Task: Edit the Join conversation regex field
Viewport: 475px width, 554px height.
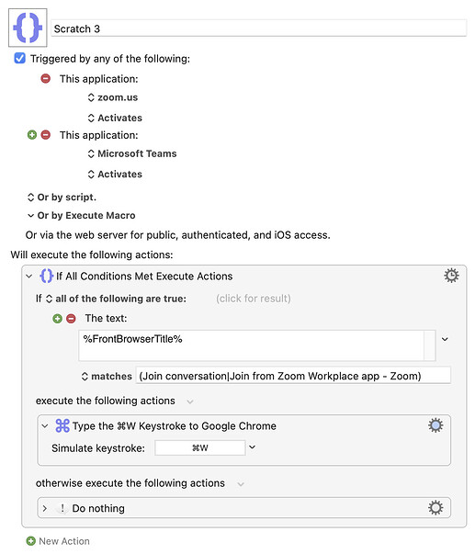Action: [293, 375]
